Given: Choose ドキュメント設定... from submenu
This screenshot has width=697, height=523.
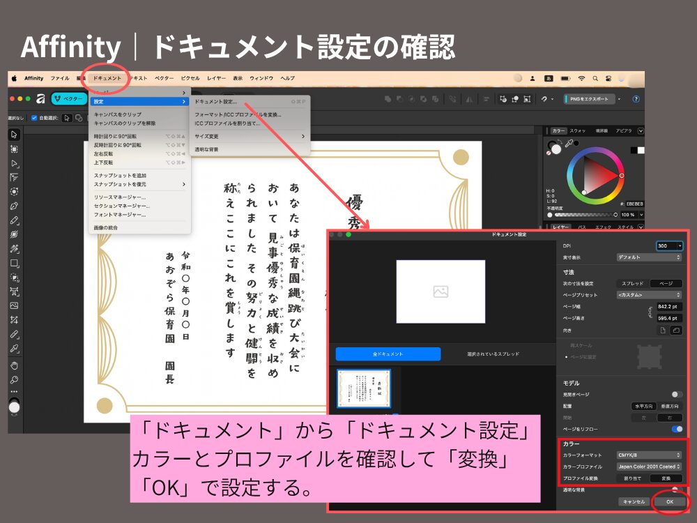Looking at the screenshot, I should 250,102.
